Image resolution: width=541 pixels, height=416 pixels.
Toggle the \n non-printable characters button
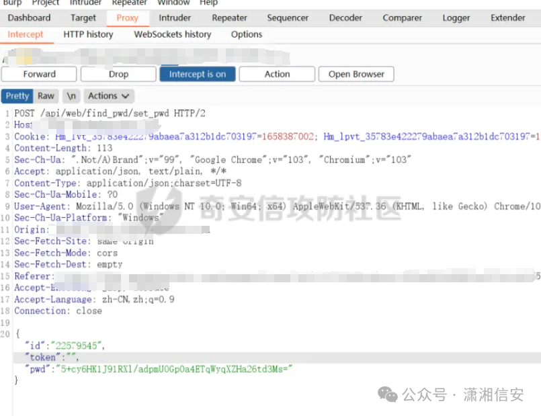tap(71, 96)
